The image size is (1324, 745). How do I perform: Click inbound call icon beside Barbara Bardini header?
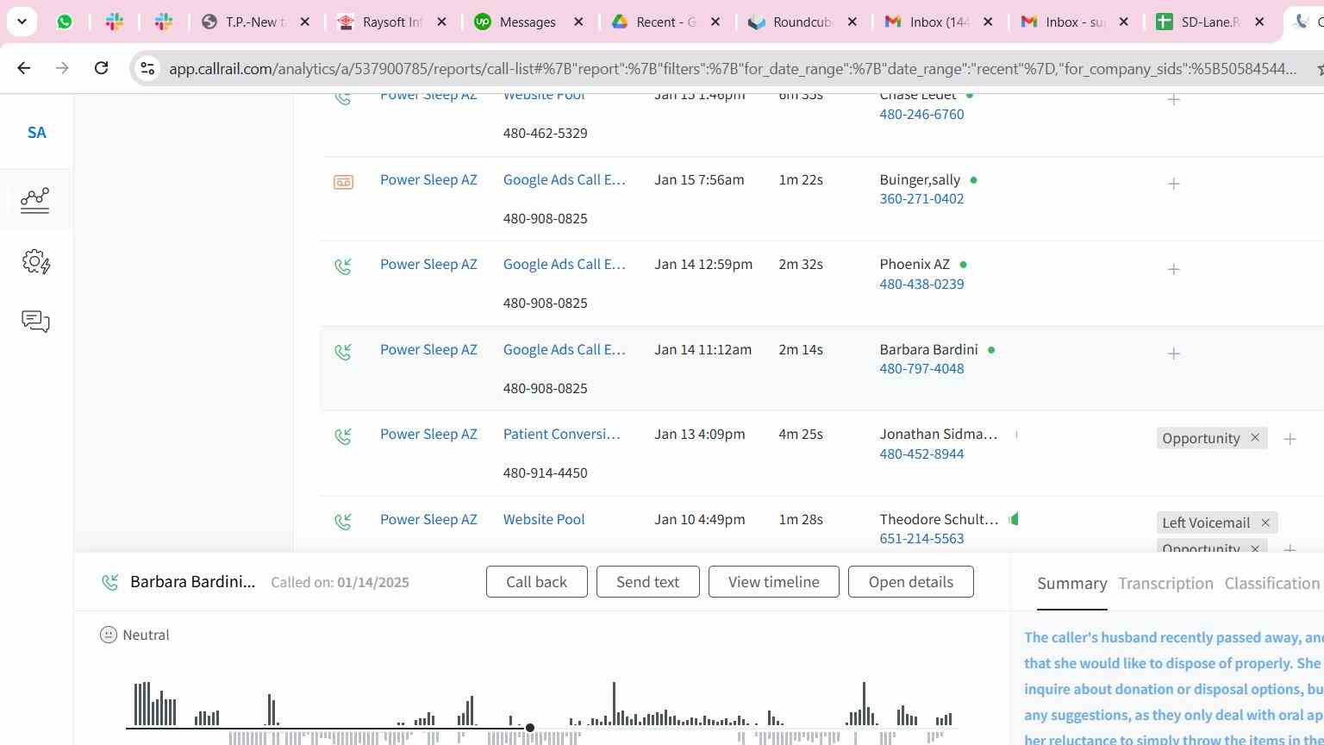tap(109, 583)
